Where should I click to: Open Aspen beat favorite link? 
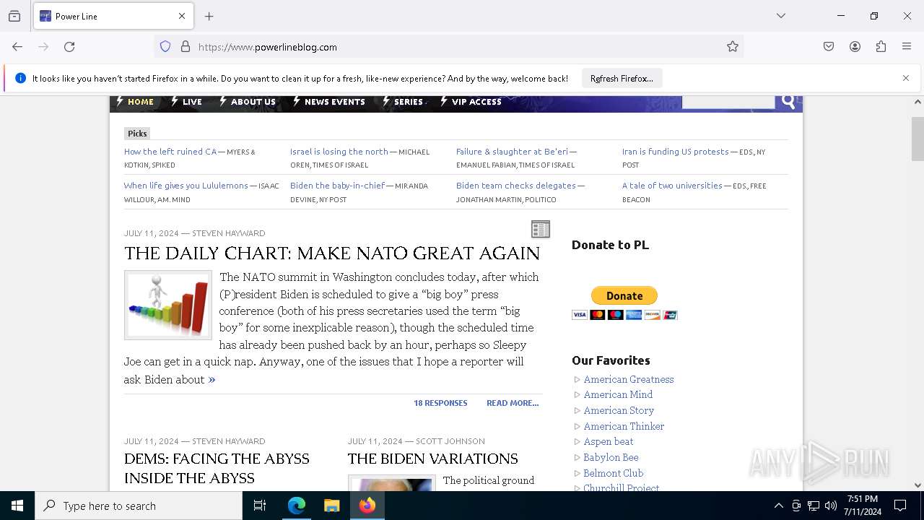609,441
